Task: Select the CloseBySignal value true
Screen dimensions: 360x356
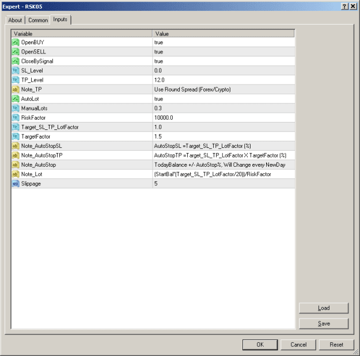Action: 158,61
